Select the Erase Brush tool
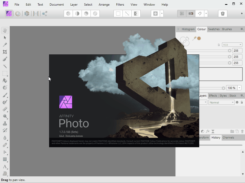 pyautogui.click(x=5, y=109)
